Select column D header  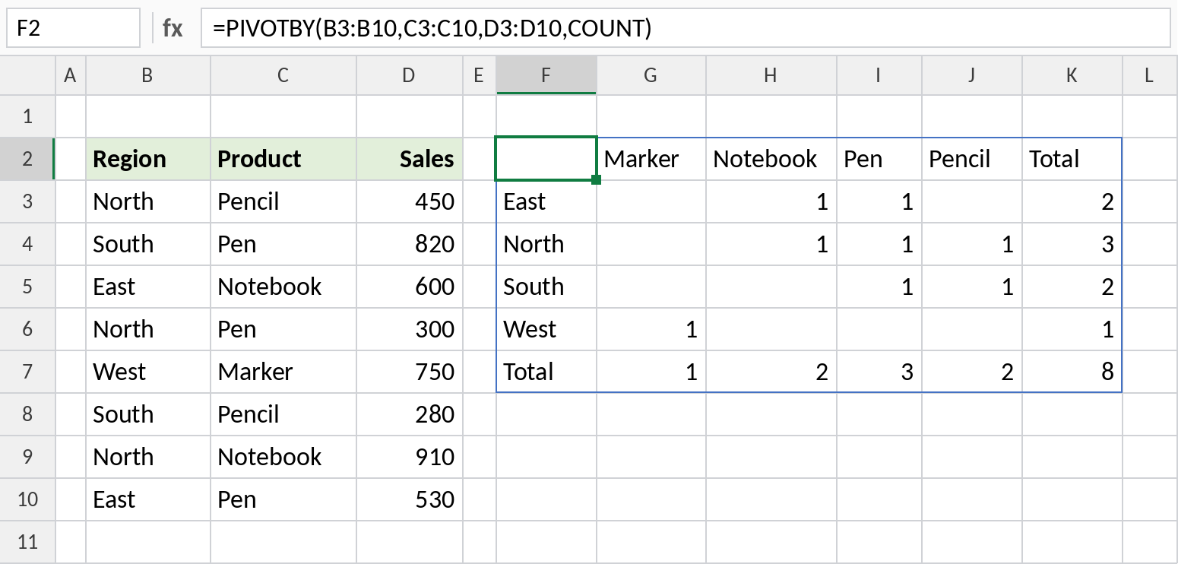tap(410, 74)
